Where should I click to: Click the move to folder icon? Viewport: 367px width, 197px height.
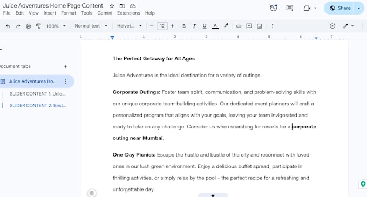point(122,6)
